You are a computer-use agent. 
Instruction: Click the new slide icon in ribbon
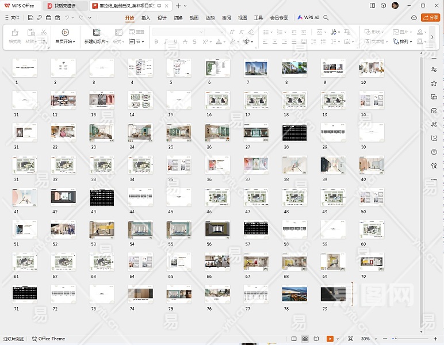click(96, 33)
